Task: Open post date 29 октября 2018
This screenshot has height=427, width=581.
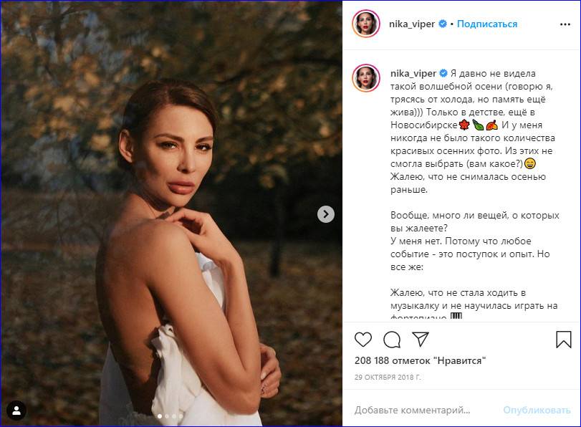Action: [387, 377]
